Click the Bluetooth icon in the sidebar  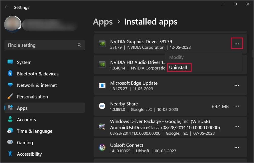click(10, 74)
